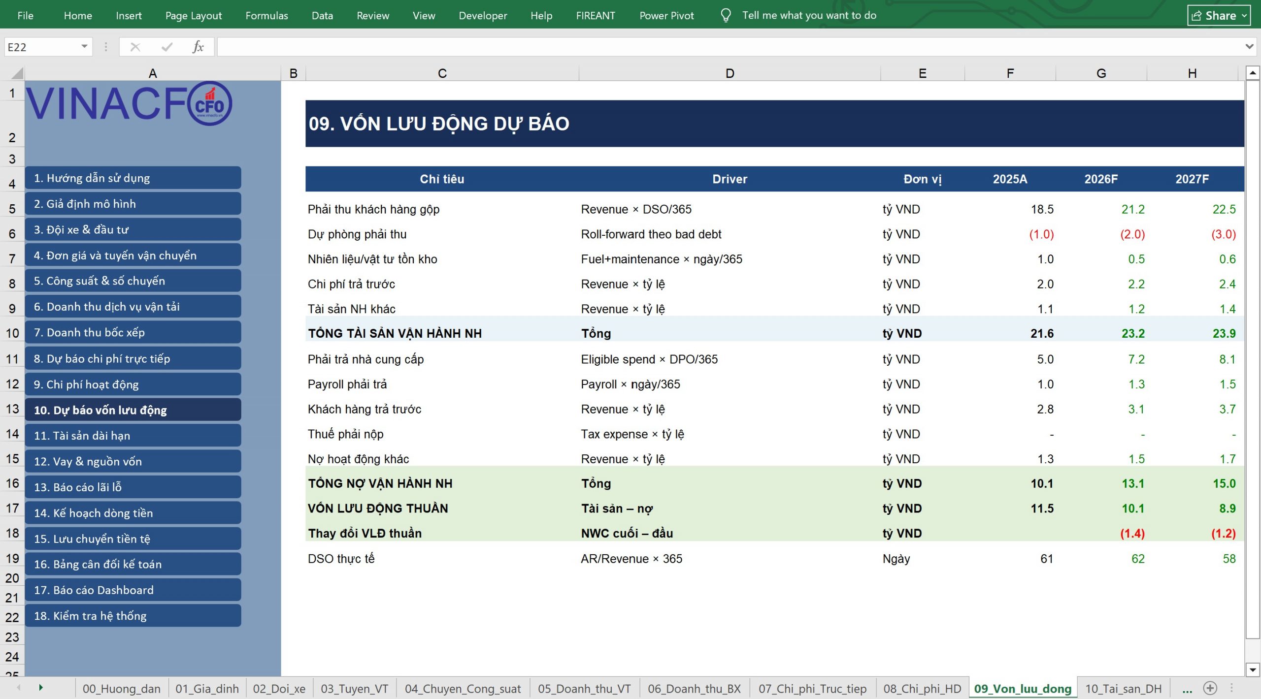The image size is (1261, 699).
Task: Select sheet 05_Doanh_thu_VT
Action: click(x=584, y=689)
